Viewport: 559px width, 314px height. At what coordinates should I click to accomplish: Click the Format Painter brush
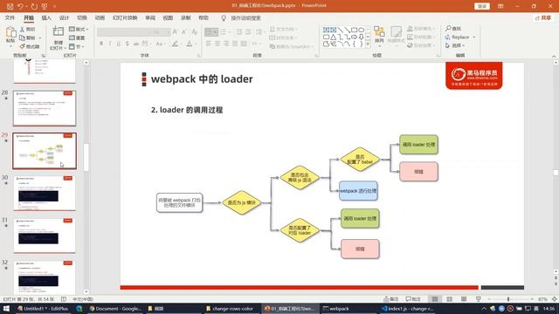click(x=29, y=46)
